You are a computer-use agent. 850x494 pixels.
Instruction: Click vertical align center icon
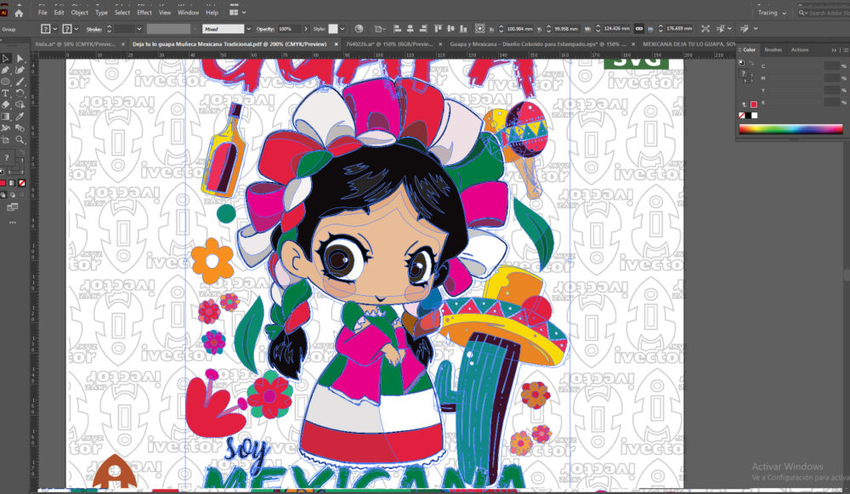450,29
